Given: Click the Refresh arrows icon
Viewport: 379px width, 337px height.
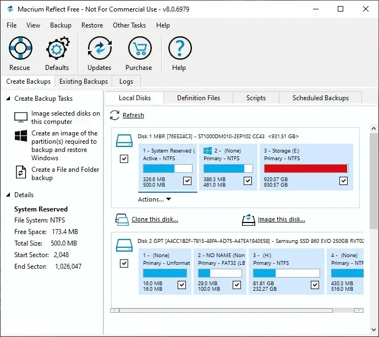Looking at the screenshot, I should point(114,115).
